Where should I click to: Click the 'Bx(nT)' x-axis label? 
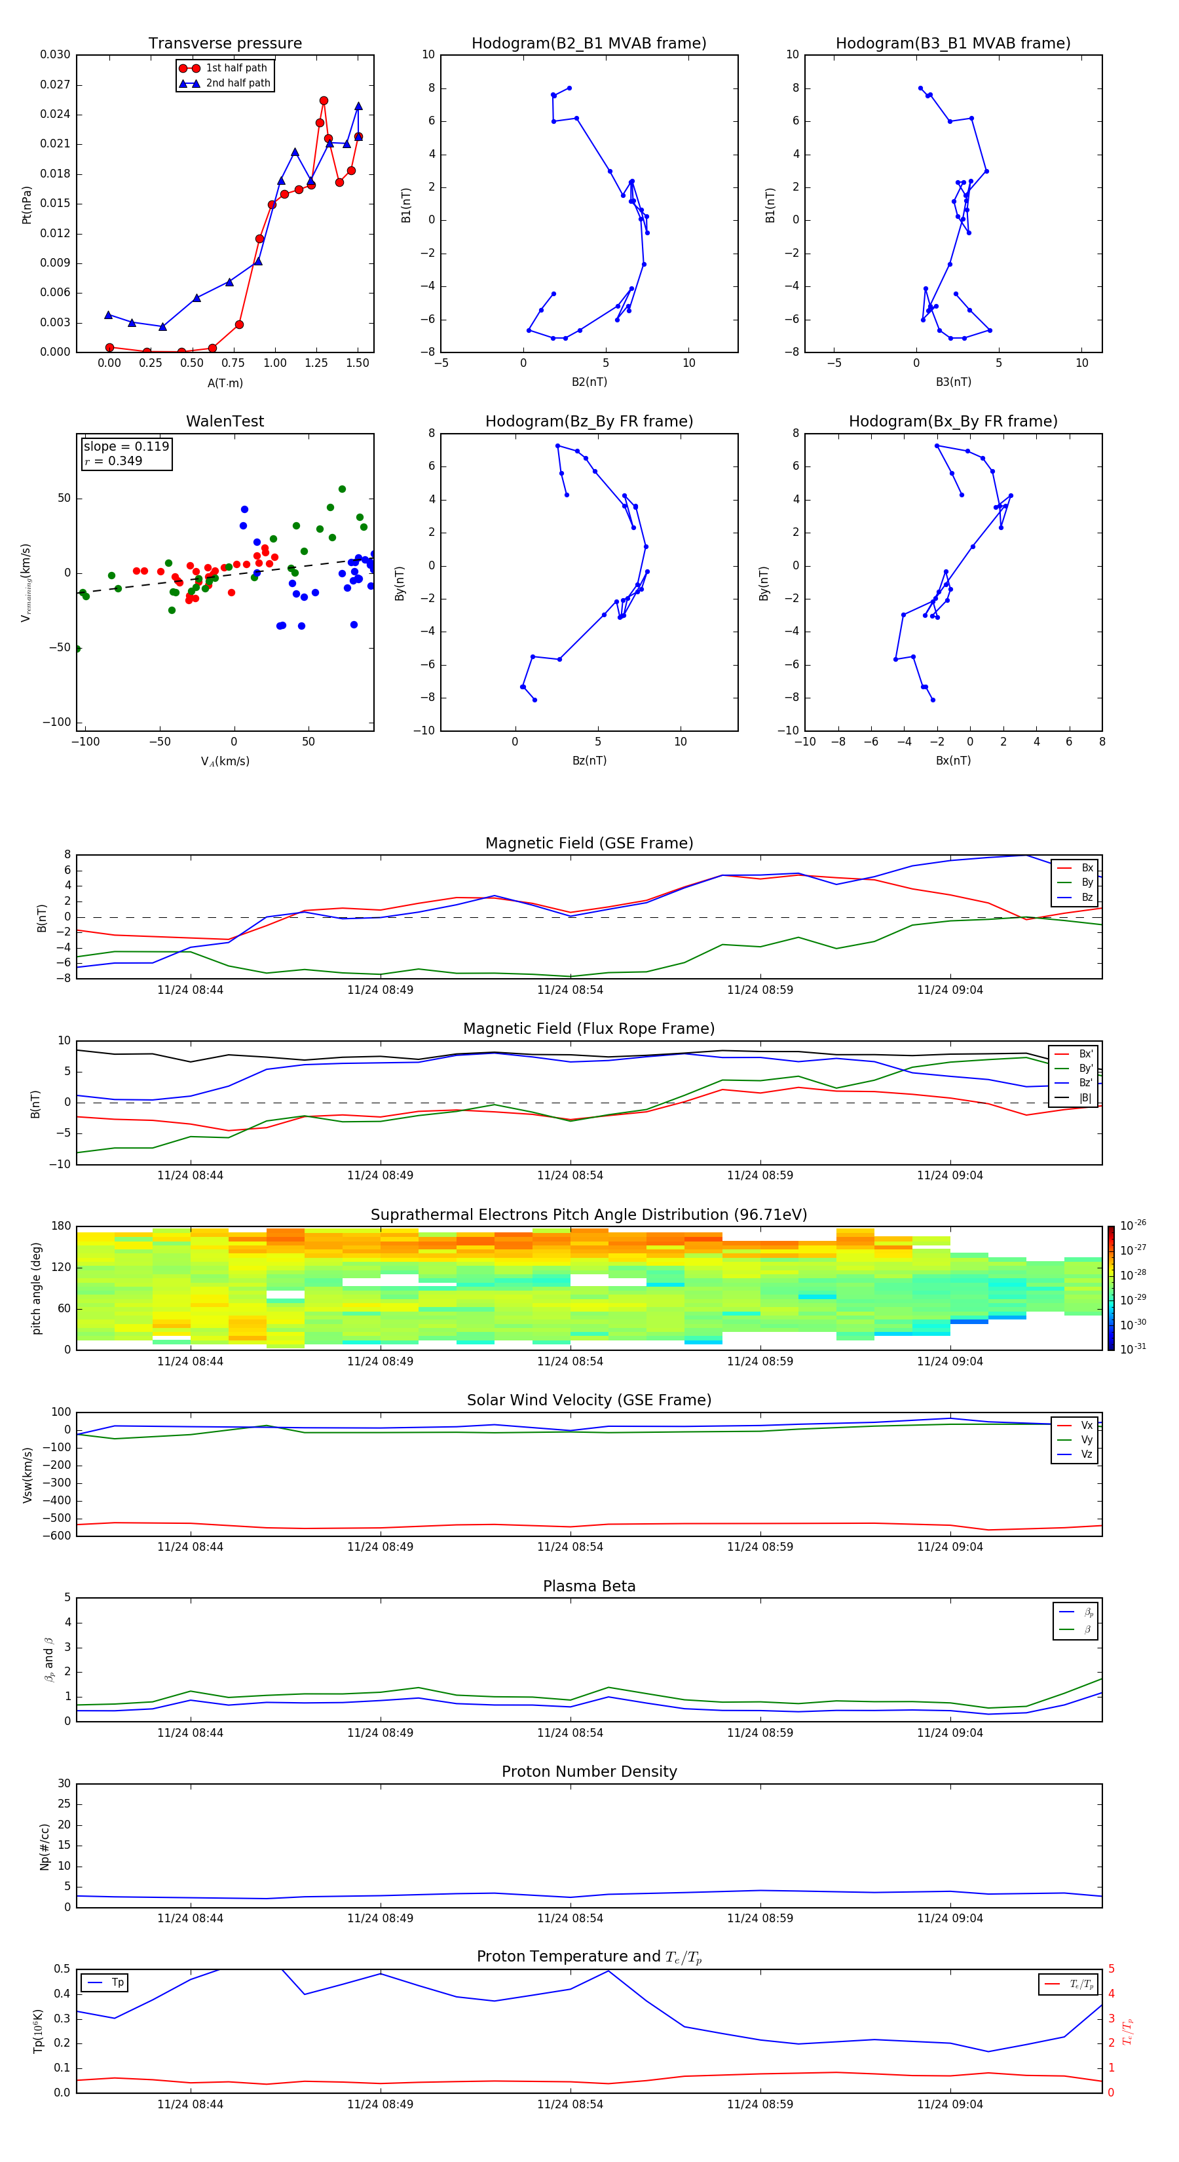click(953, 761)
